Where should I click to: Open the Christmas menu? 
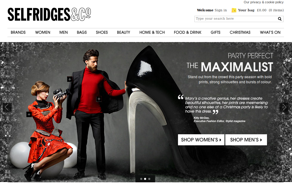240,33
